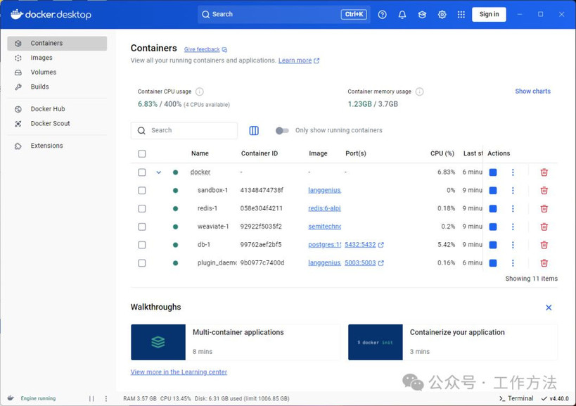576x406 pixels.
Task: Open more actions for docker stack
Action: click(513, 172)
